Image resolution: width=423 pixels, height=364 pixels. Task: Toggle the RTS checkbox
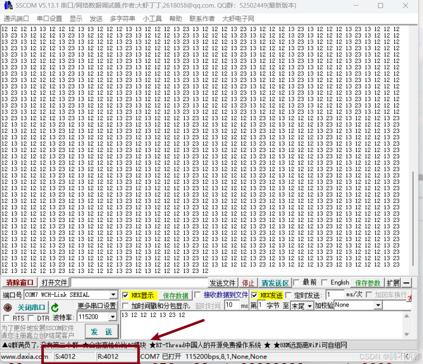(6, 318)
